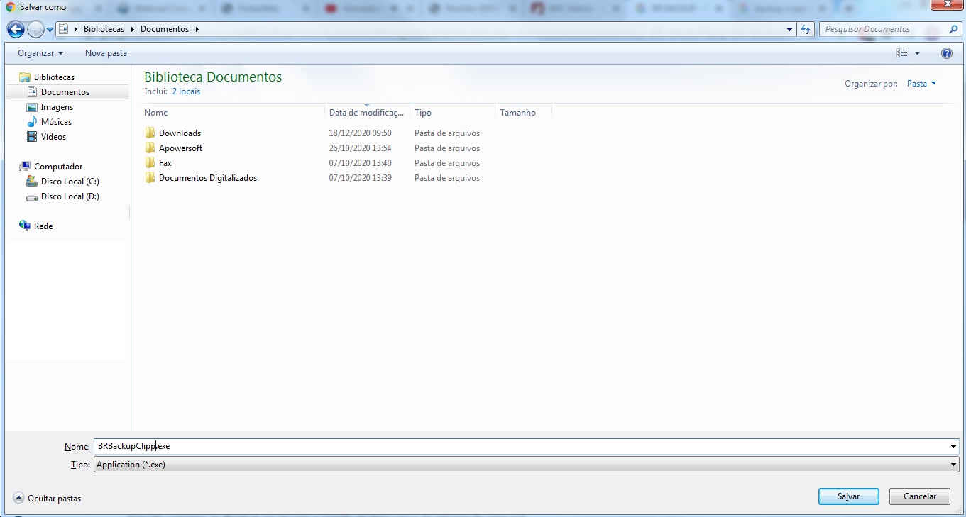Select the Apowersoft folder icon
Screen dimensions: 966x517
click(x=150, y=148)
